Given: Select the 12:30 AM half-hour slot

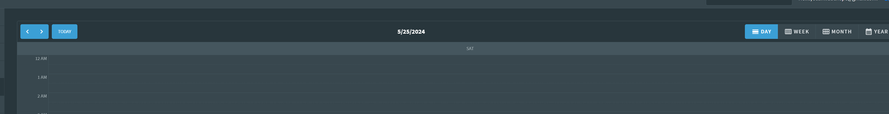Looking at the screenshot, I should click(x=469, y=69).
